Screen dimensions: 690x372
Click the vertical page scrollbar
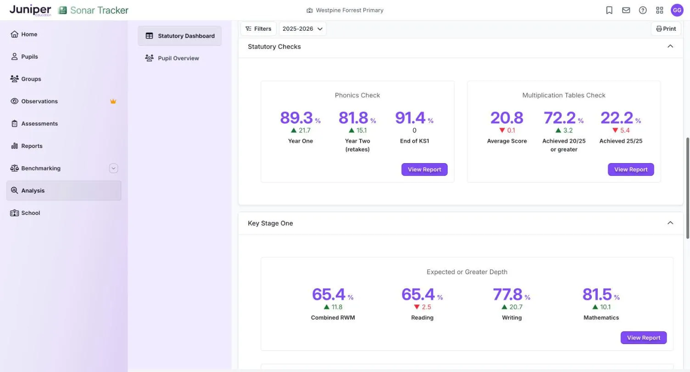pyautogui.click(x=687, y=188)
